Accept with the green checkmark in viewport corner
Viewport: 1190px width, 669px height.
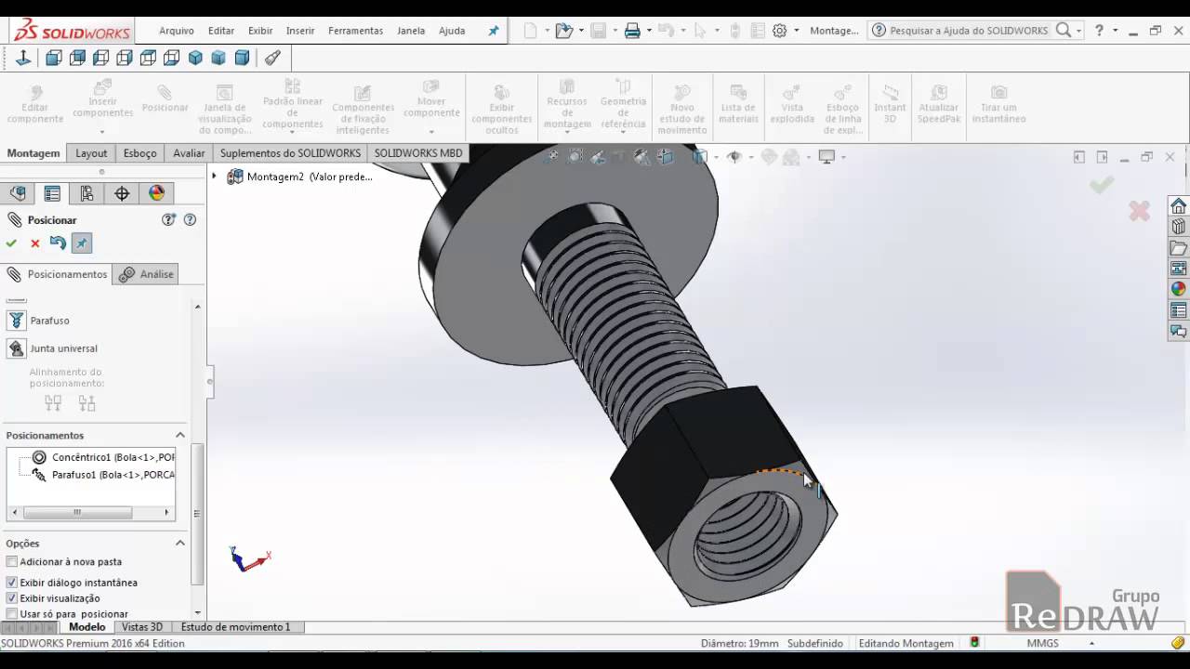tap(1102, 185)
